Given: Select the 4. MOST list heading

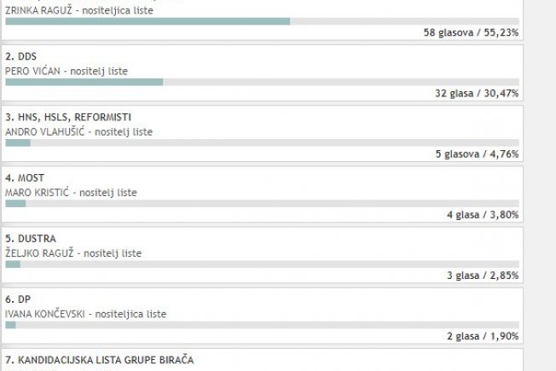Looking at the screenshot, I should (x=25, y=177).
